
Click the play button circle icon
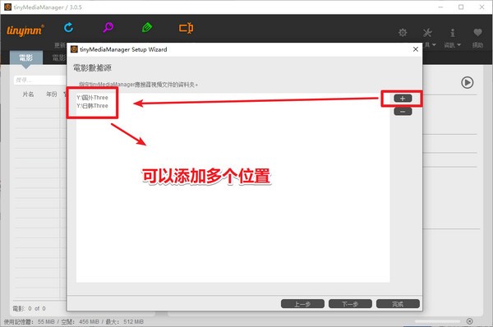(468, 82)
